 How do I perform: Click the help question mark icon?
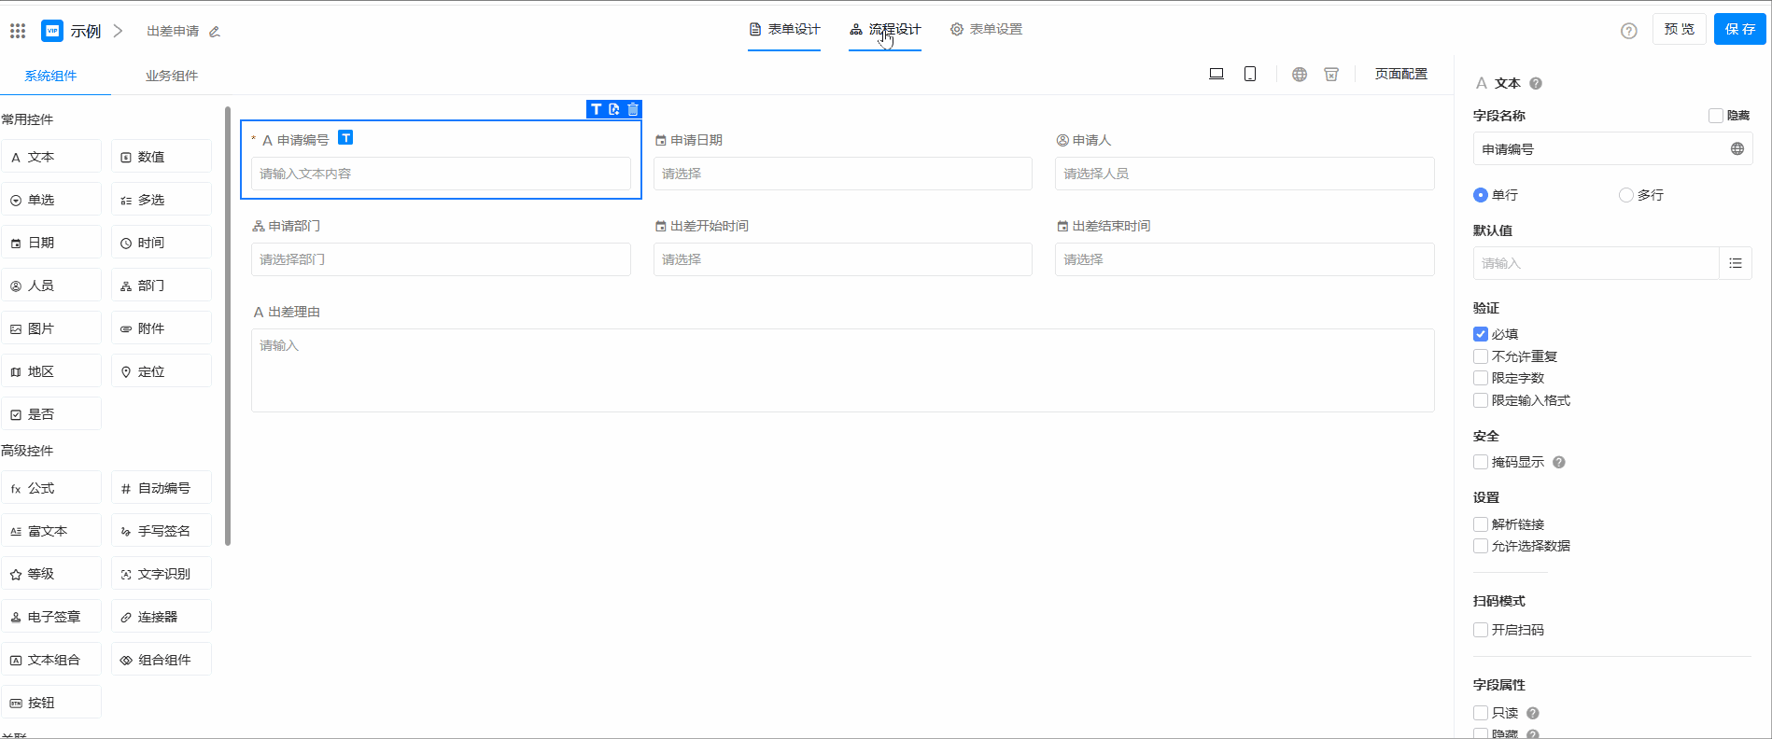click(x=1629, y=31)
